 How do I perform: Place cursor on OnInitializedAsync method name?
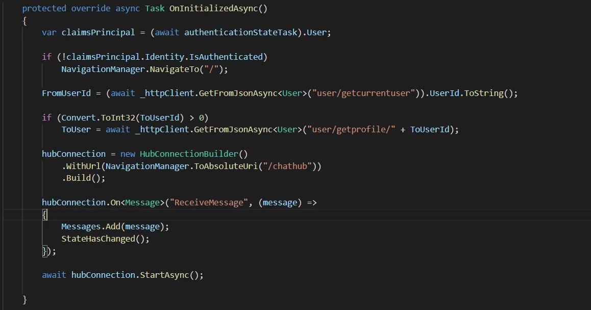tap(213, 9)
